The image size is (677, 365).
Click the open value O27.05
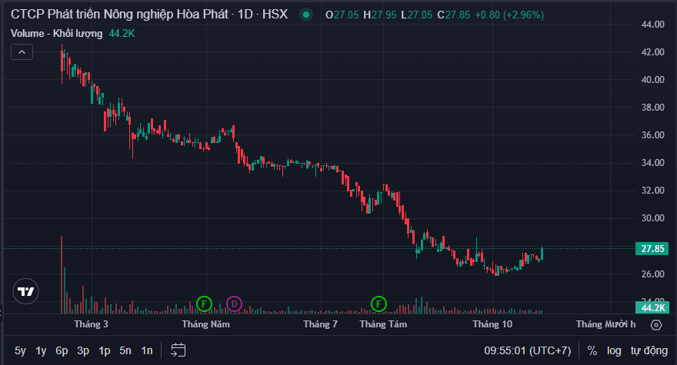(342, 15)
